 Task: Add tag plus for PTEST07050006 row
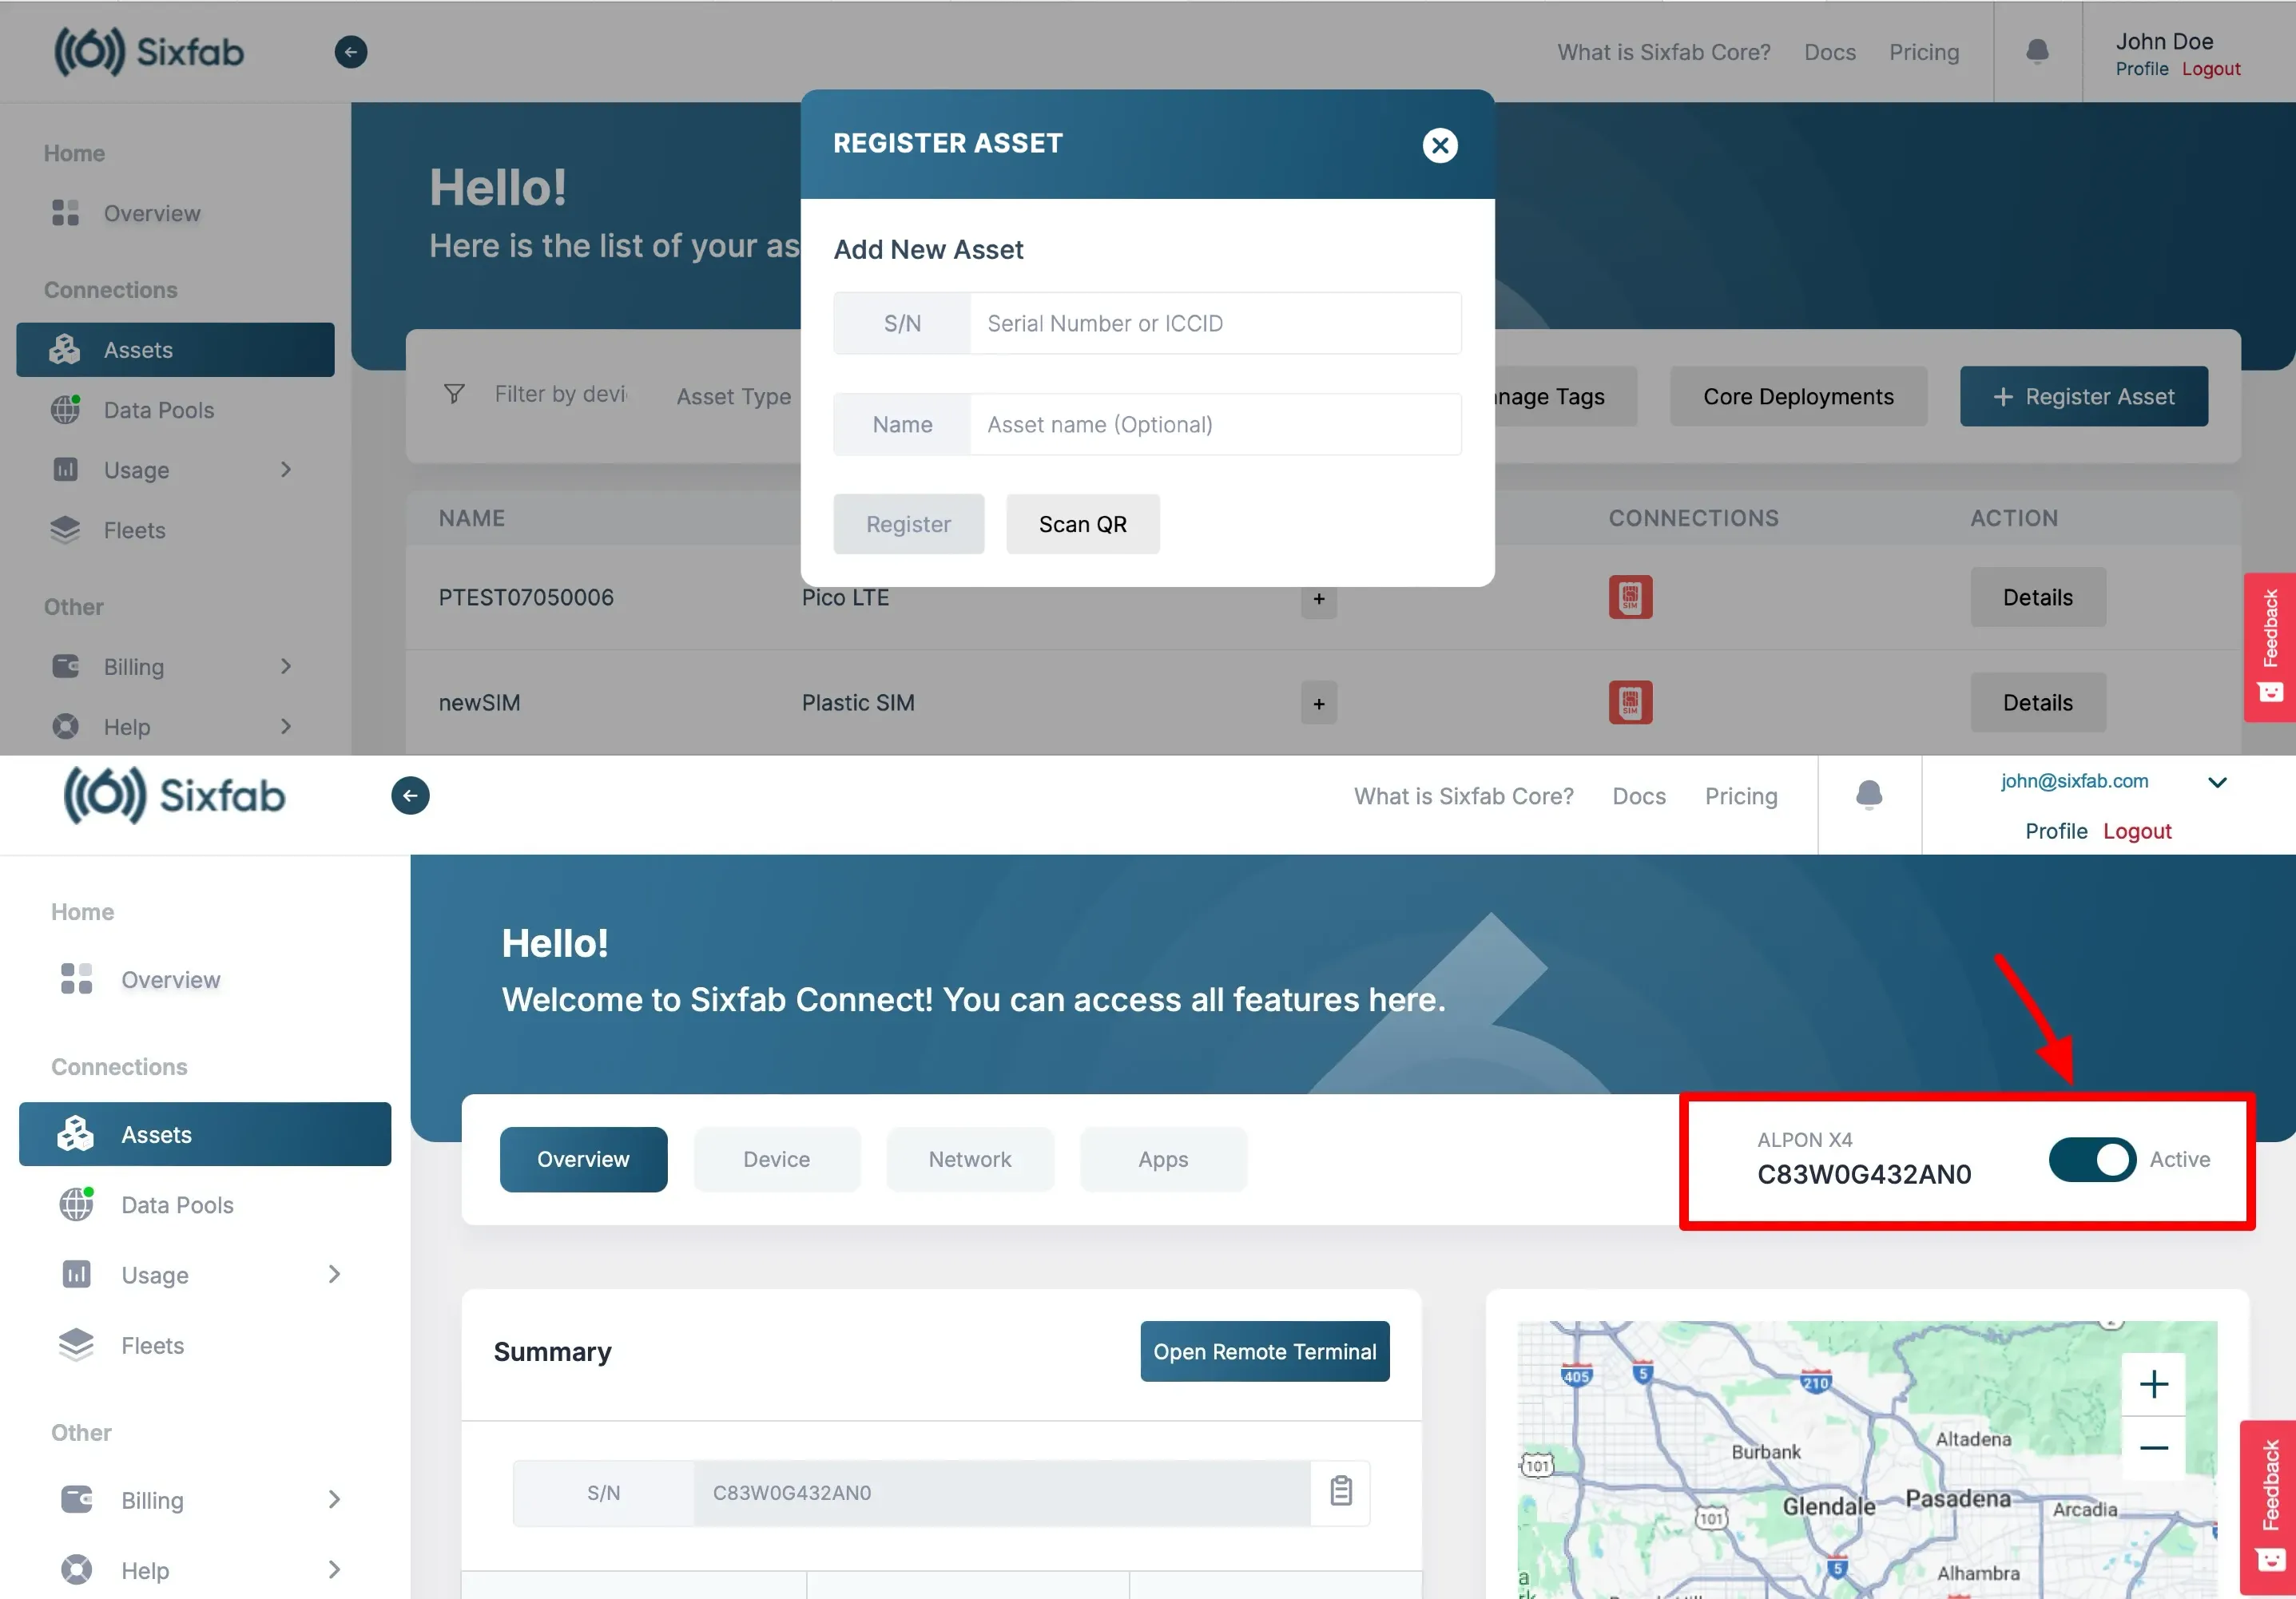tap(1319, 598)
